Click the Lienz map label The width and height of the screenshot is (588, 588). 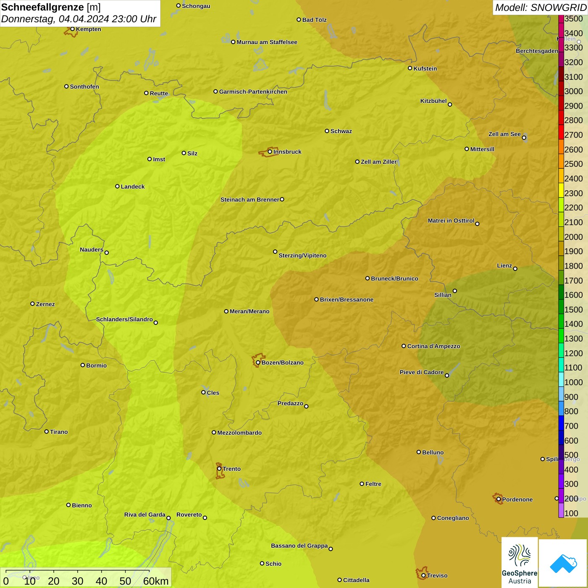(x=504, y=265)
